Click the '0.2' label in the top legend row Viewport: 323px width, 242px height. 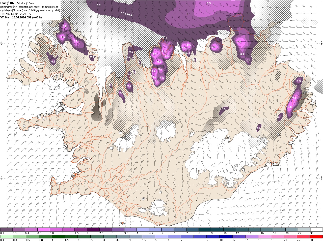click(x=2, y=233)
